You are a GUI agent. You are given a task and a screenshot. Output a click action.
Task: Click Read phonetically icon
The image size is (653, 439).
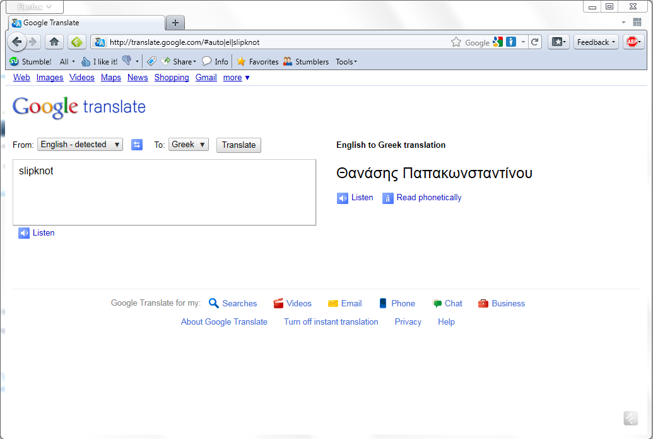point(388,198)
